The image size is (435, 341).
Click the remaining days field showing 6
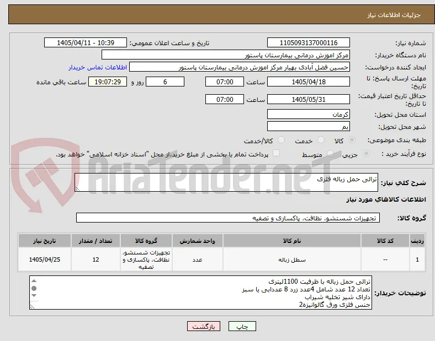tap(165, 82)
